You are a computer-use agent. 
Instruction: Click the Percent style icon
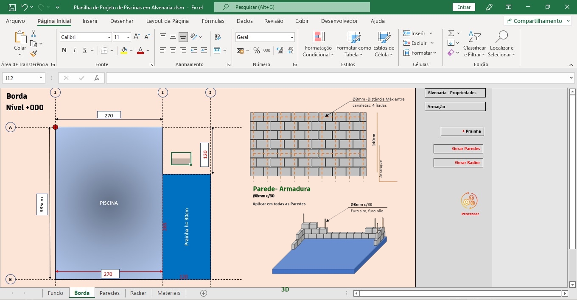(256, 50)
